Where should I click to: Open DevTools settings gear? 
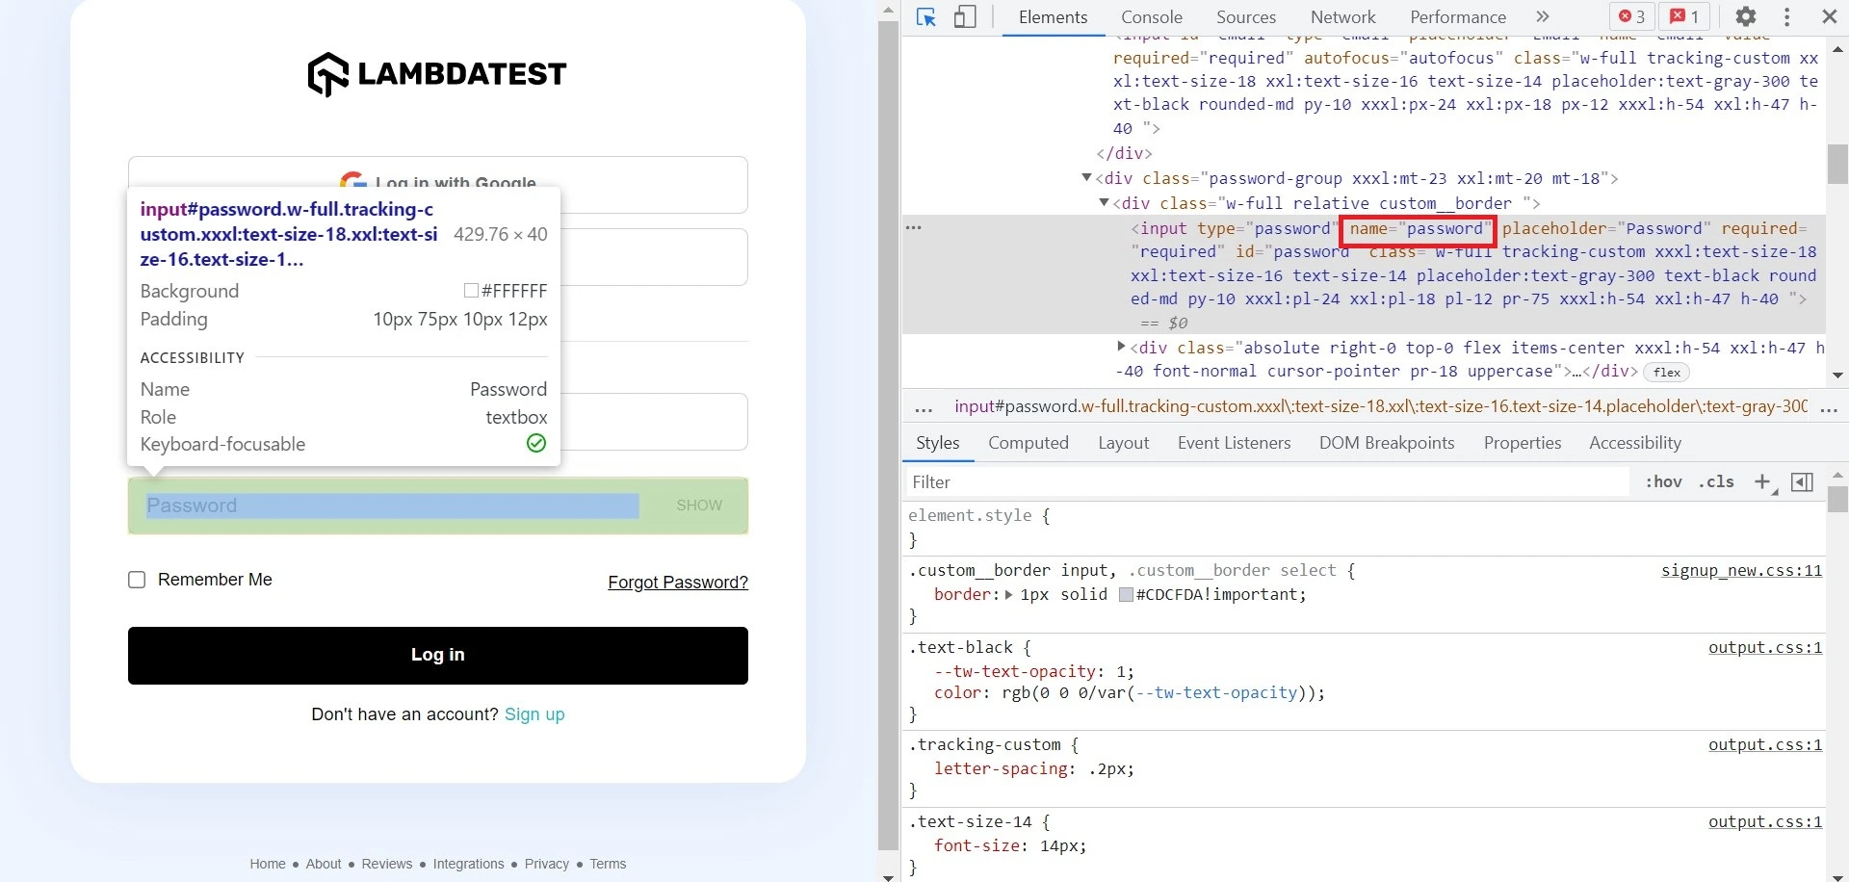[1746, 17]
